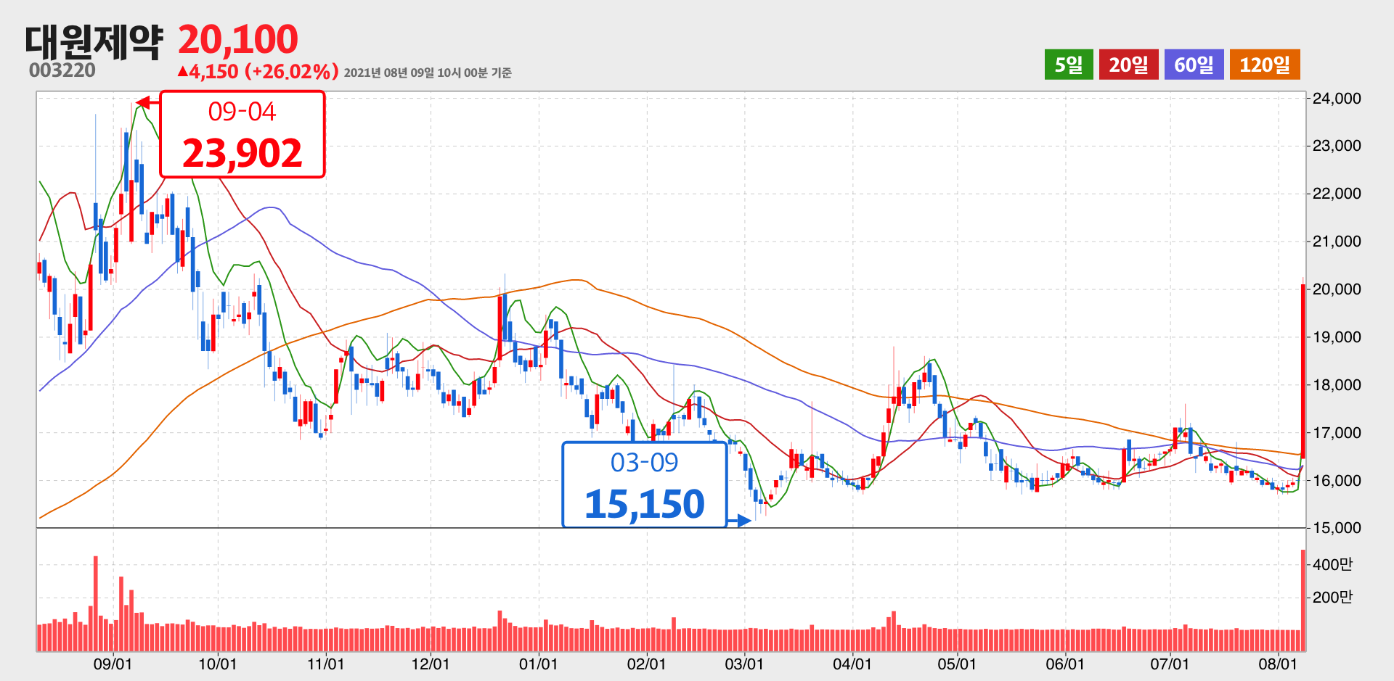Image resolution: width=1394 pixels, height=681 pixels.
Task: Click the 05/01 date axis label
Action: tap(957, 664)
